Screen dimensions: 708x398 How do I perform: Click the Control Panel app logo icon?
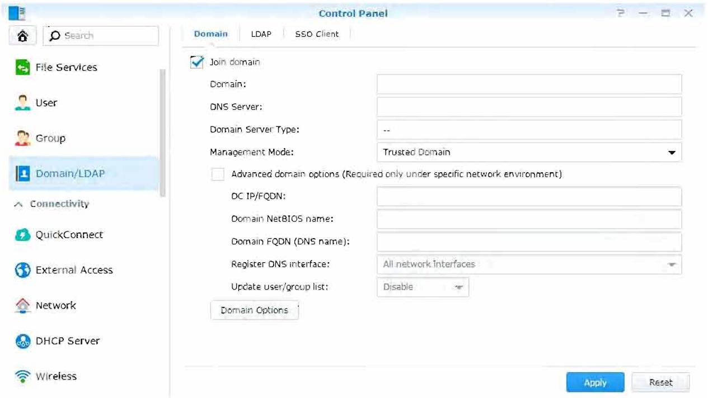coord(18,13)
